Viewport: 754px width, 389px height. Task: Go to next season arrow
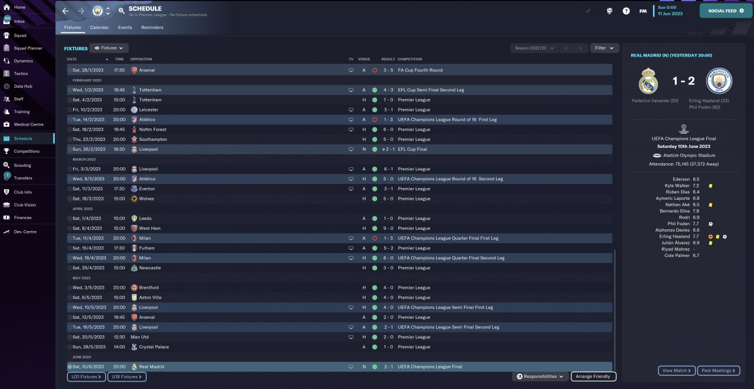tap(581, 48)
